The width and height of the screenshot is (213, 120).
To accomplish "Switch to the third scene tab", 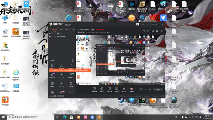I will [x=67, y=29].
